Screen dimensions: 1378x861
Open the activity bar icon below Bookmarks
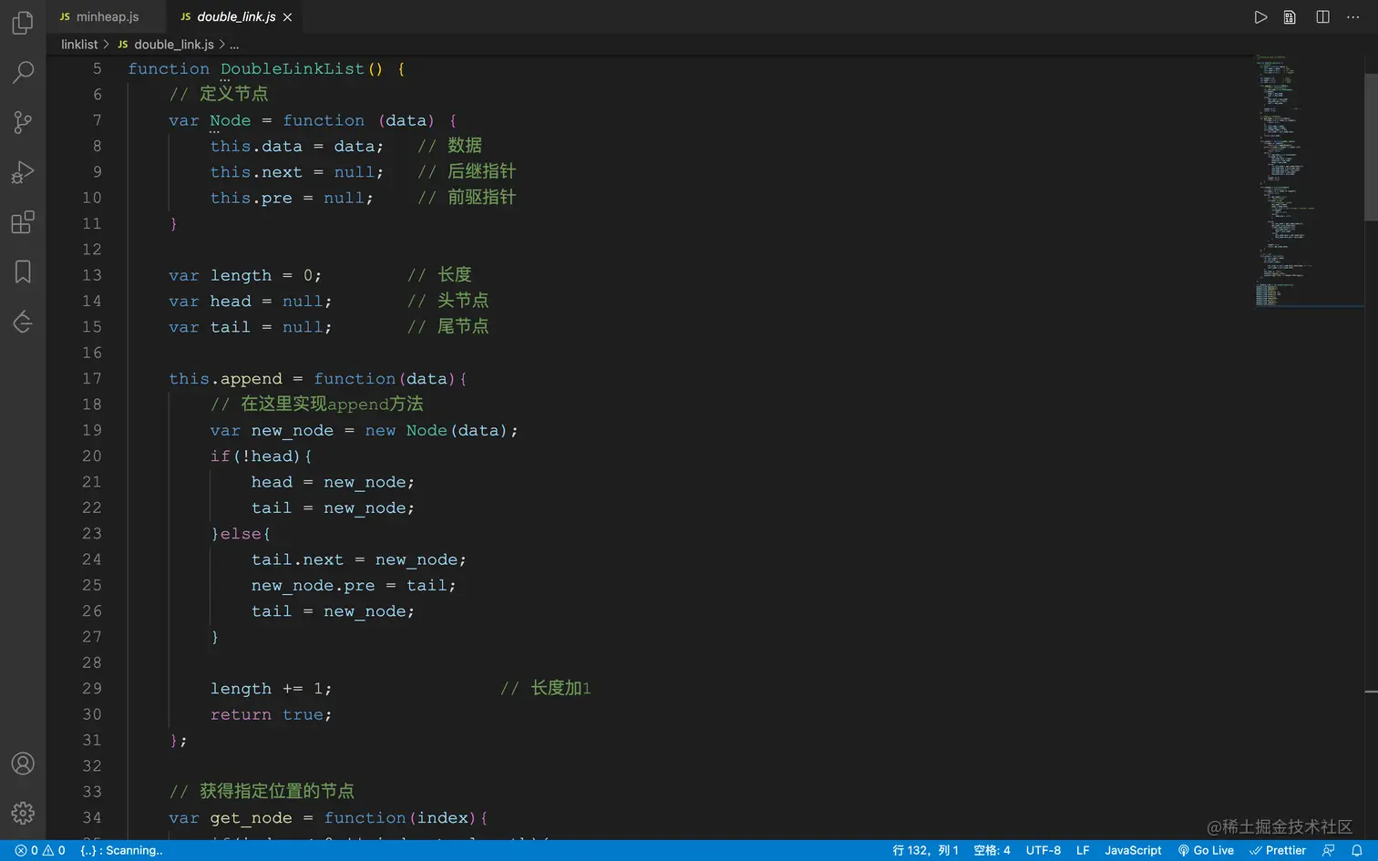(x=23, y=322)
